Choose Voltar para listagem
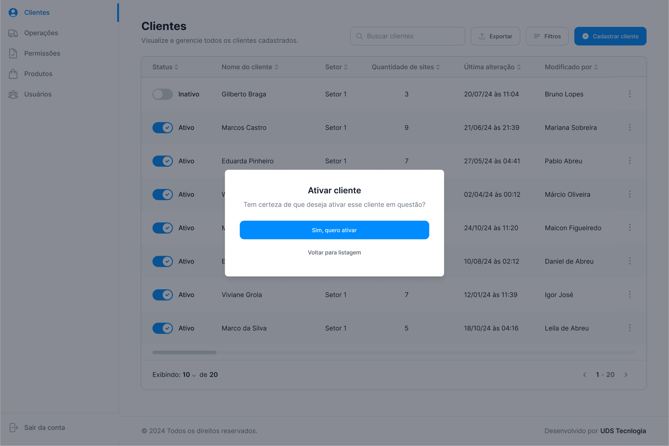This screenshot has width=669, height=446. (x=334, y=252)
